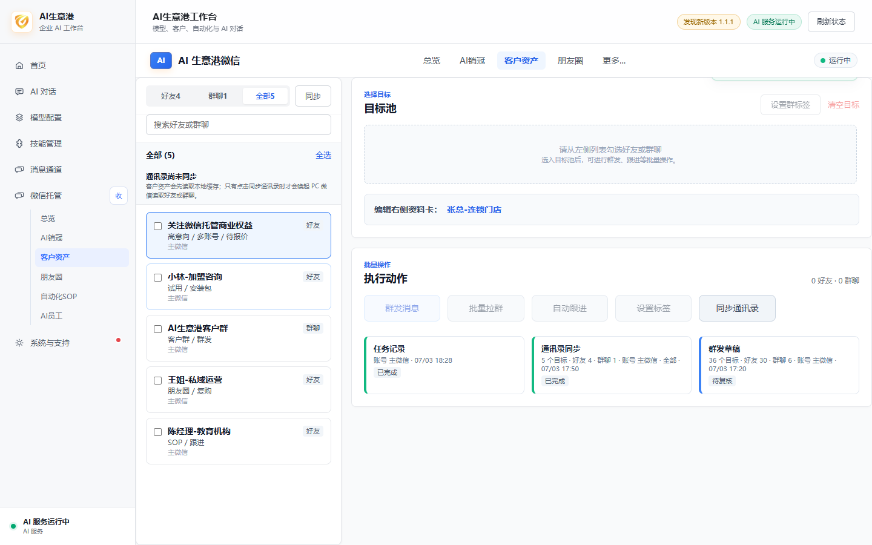Open the 朋友圈 top tab
This screenshot has width=872, height=545.
click(x=570, y=61)
